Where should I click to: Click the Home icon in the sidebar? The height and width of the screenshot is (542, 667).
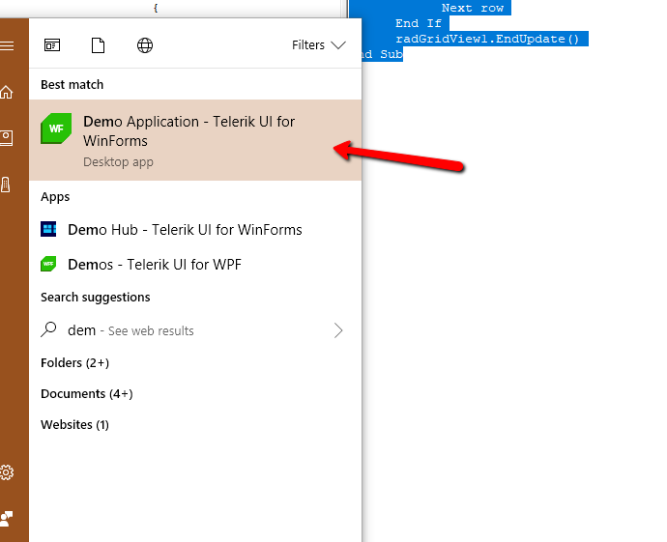pyautogui.click(x=7, y=93)
